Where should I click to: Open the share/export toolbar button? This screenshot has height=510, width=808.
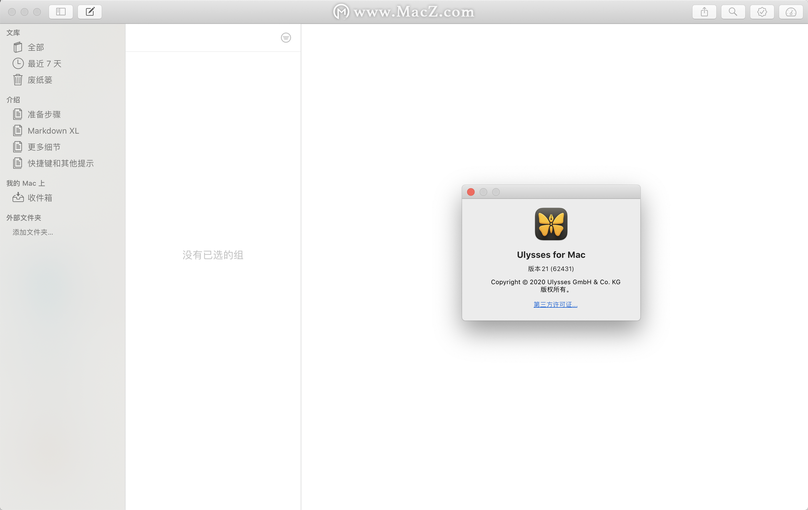tap(704, 12)
